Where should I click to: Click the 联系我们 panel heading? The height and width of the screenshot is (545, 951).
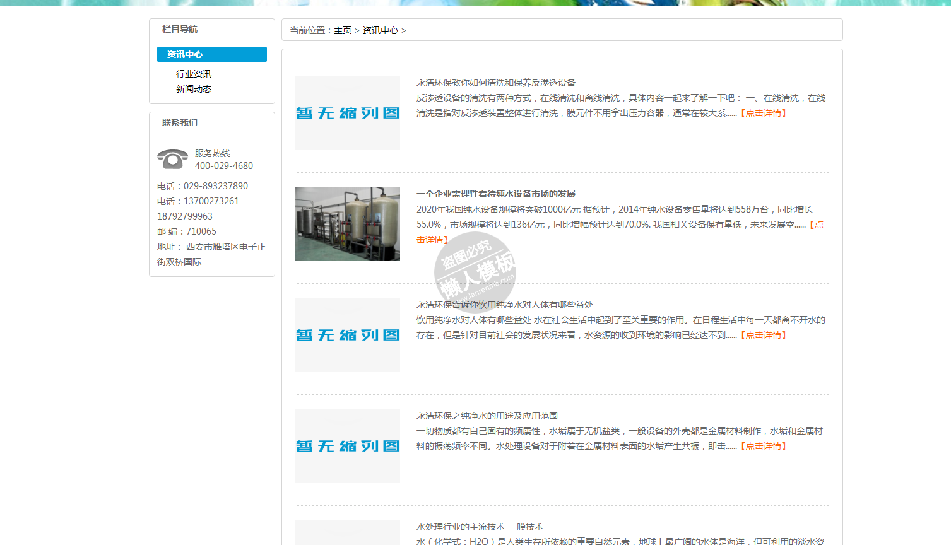click(180, 122)
